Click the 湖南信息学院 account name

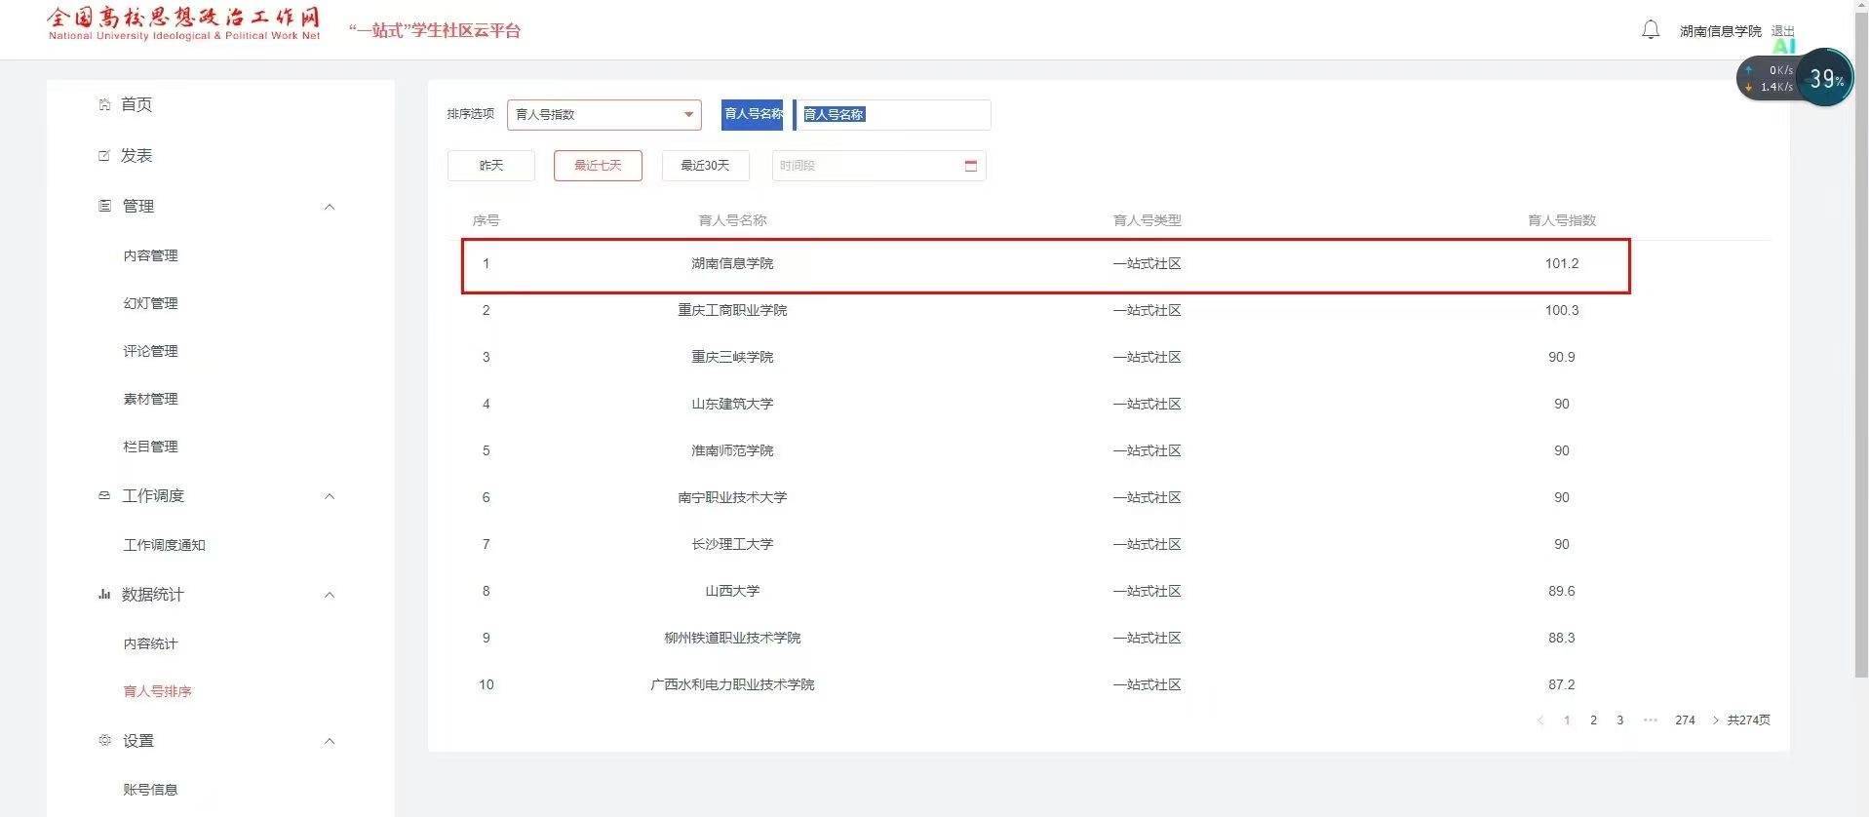pos(1720,31)
